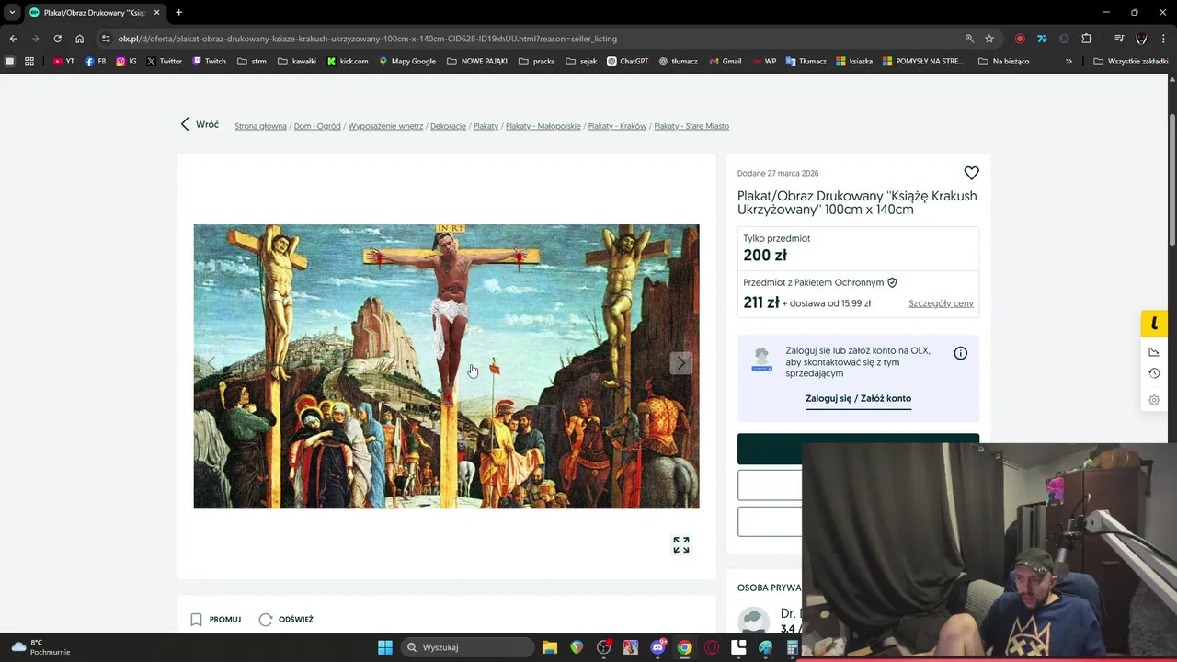Open Dekoracje breadcrumb
Viewport: 1177px width, 662px height.
(448, 126)
